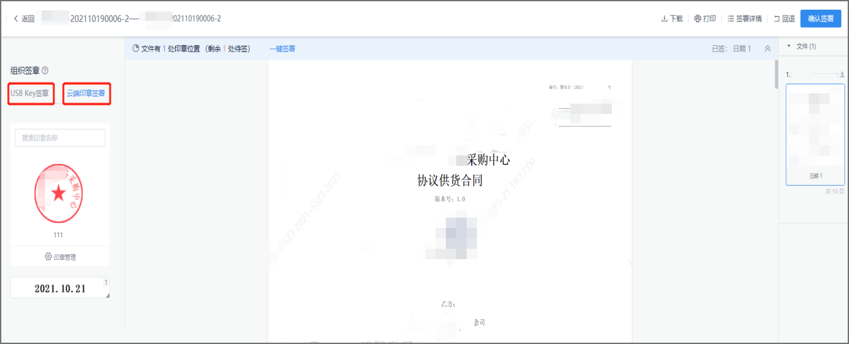Open 印章管理 seal management
849x344 pixels.
tap(60, 257)
